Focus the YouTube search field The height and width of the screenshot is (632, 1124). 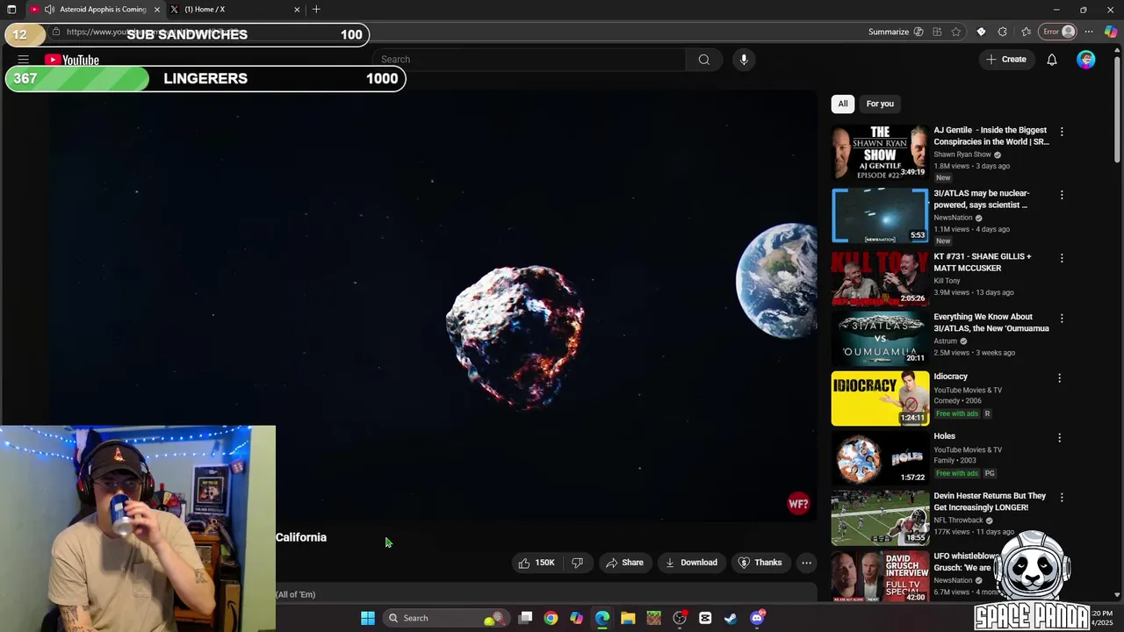[x=530, y=60]
